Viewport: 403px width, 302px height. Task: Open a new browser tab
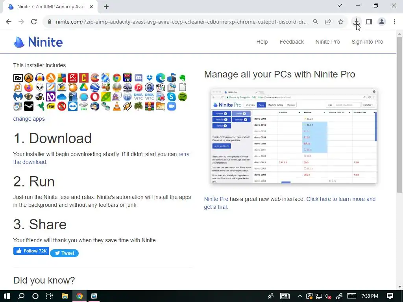[106, 7]
